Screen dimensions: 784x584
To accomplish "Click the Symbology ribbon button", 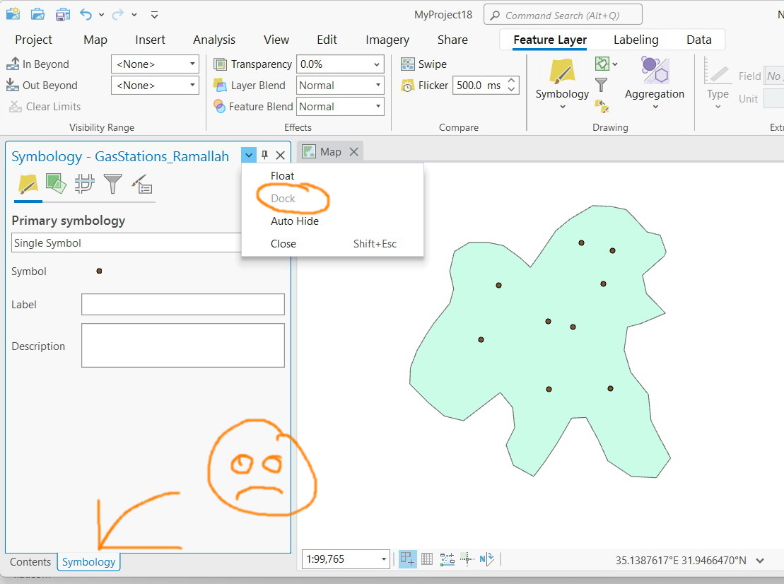I will pos(562,83).
